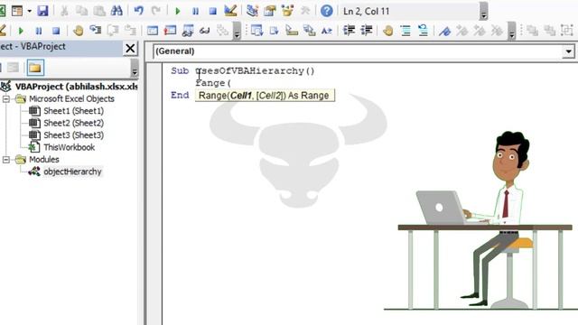This screenshot has width=578, height=325.
Task: Click the Paste clipboard icon
Action: [x=99, y=11]
